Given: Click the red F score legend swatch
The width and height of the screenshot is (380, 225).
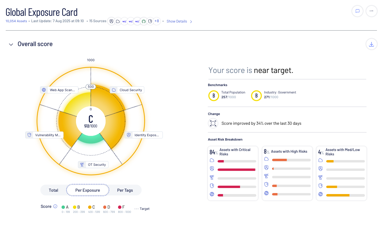Looking at the screenshot, I should [x=120, y=207].
